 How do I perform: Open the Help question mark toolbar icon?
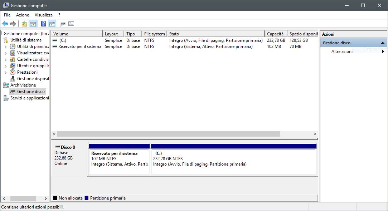tap(43, 24)
